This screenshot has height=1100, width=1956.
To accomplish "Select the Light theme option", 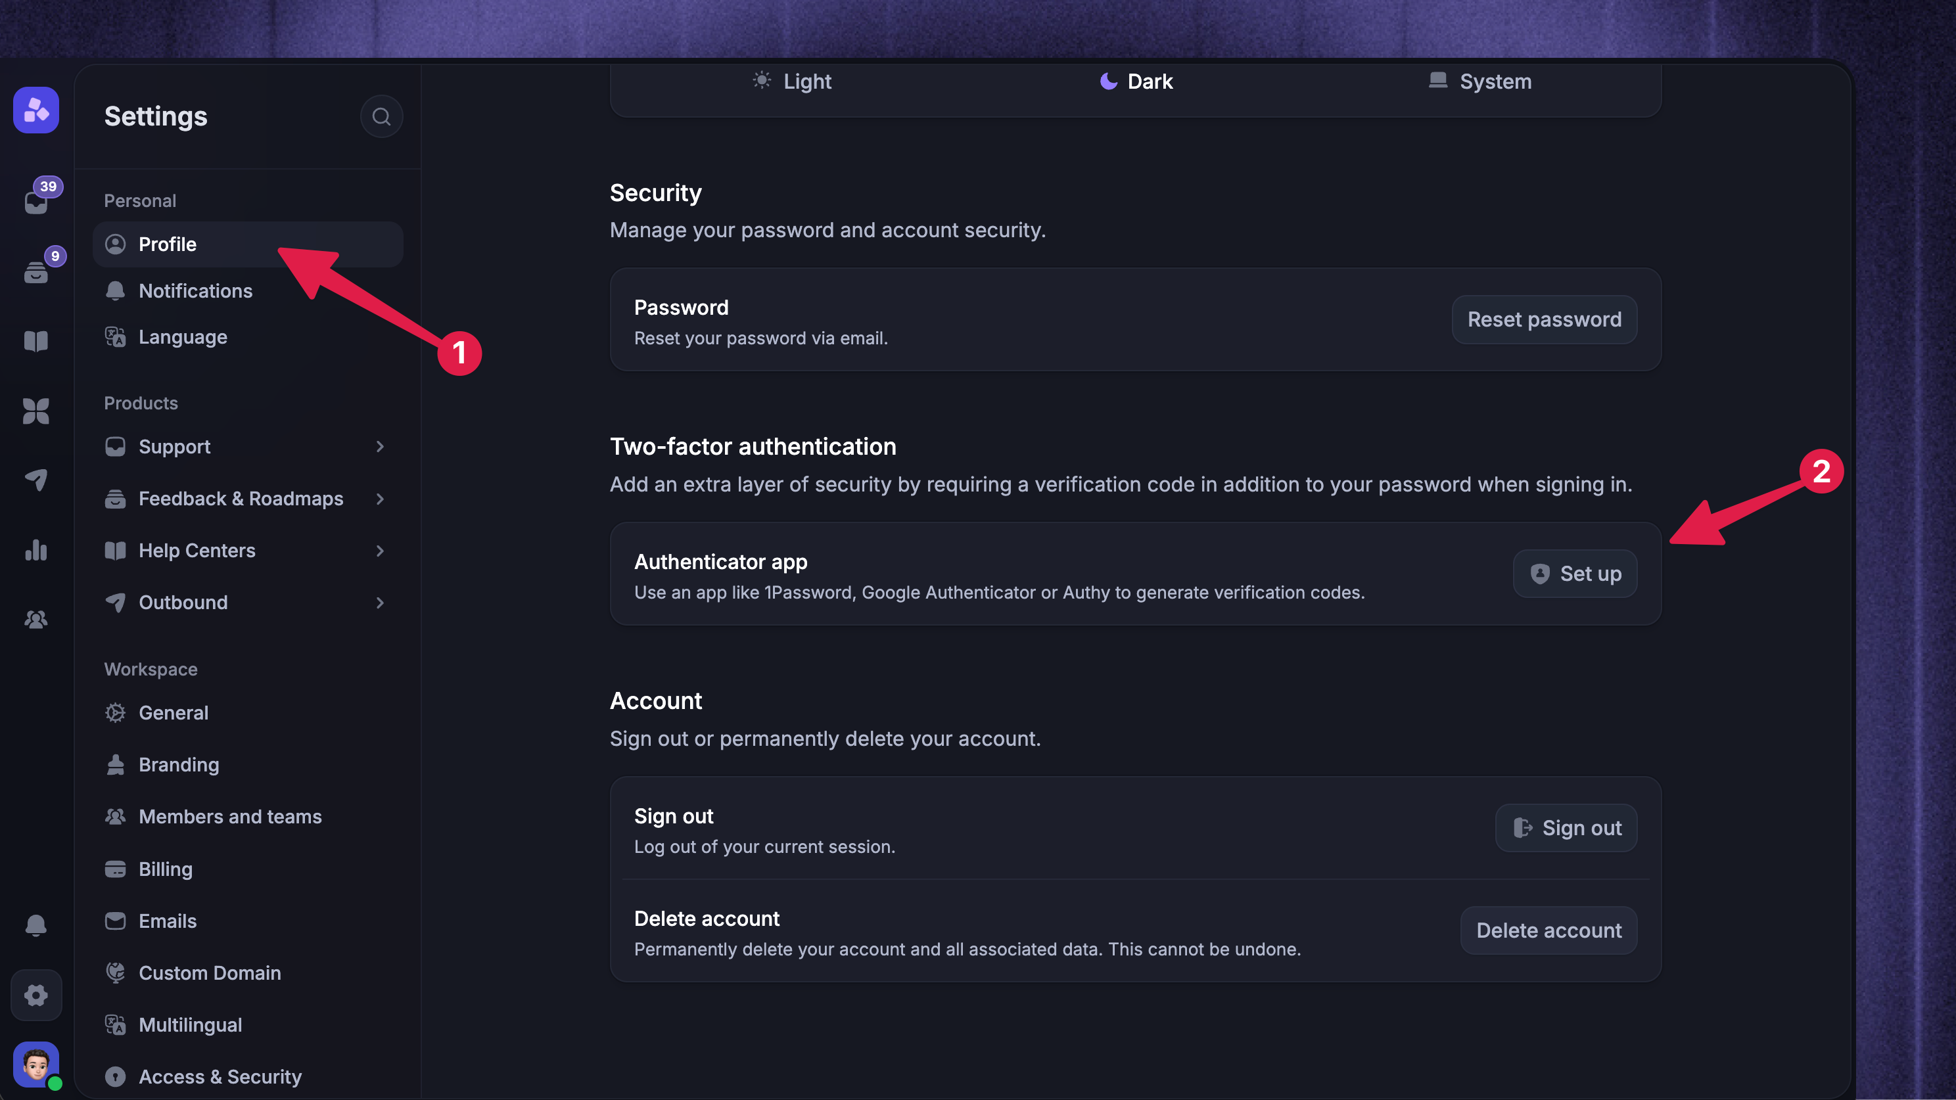I will click(792, 81).
